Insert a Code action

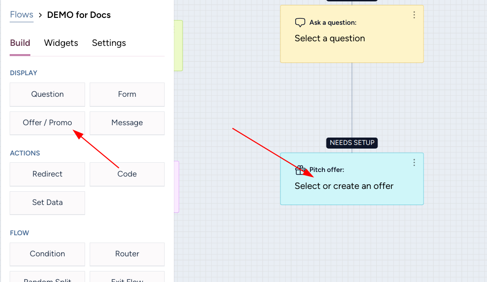point(127,174)
